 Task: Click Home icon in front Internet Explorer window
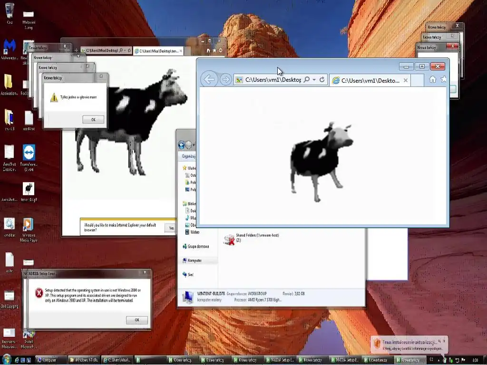click(x=433, y=80)
